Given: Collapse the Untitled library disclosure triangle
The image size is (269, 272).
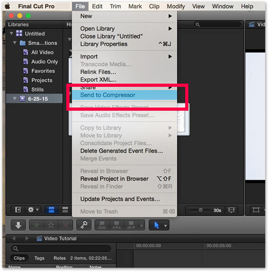Looking at the screenshot, I should coord(11,33).
